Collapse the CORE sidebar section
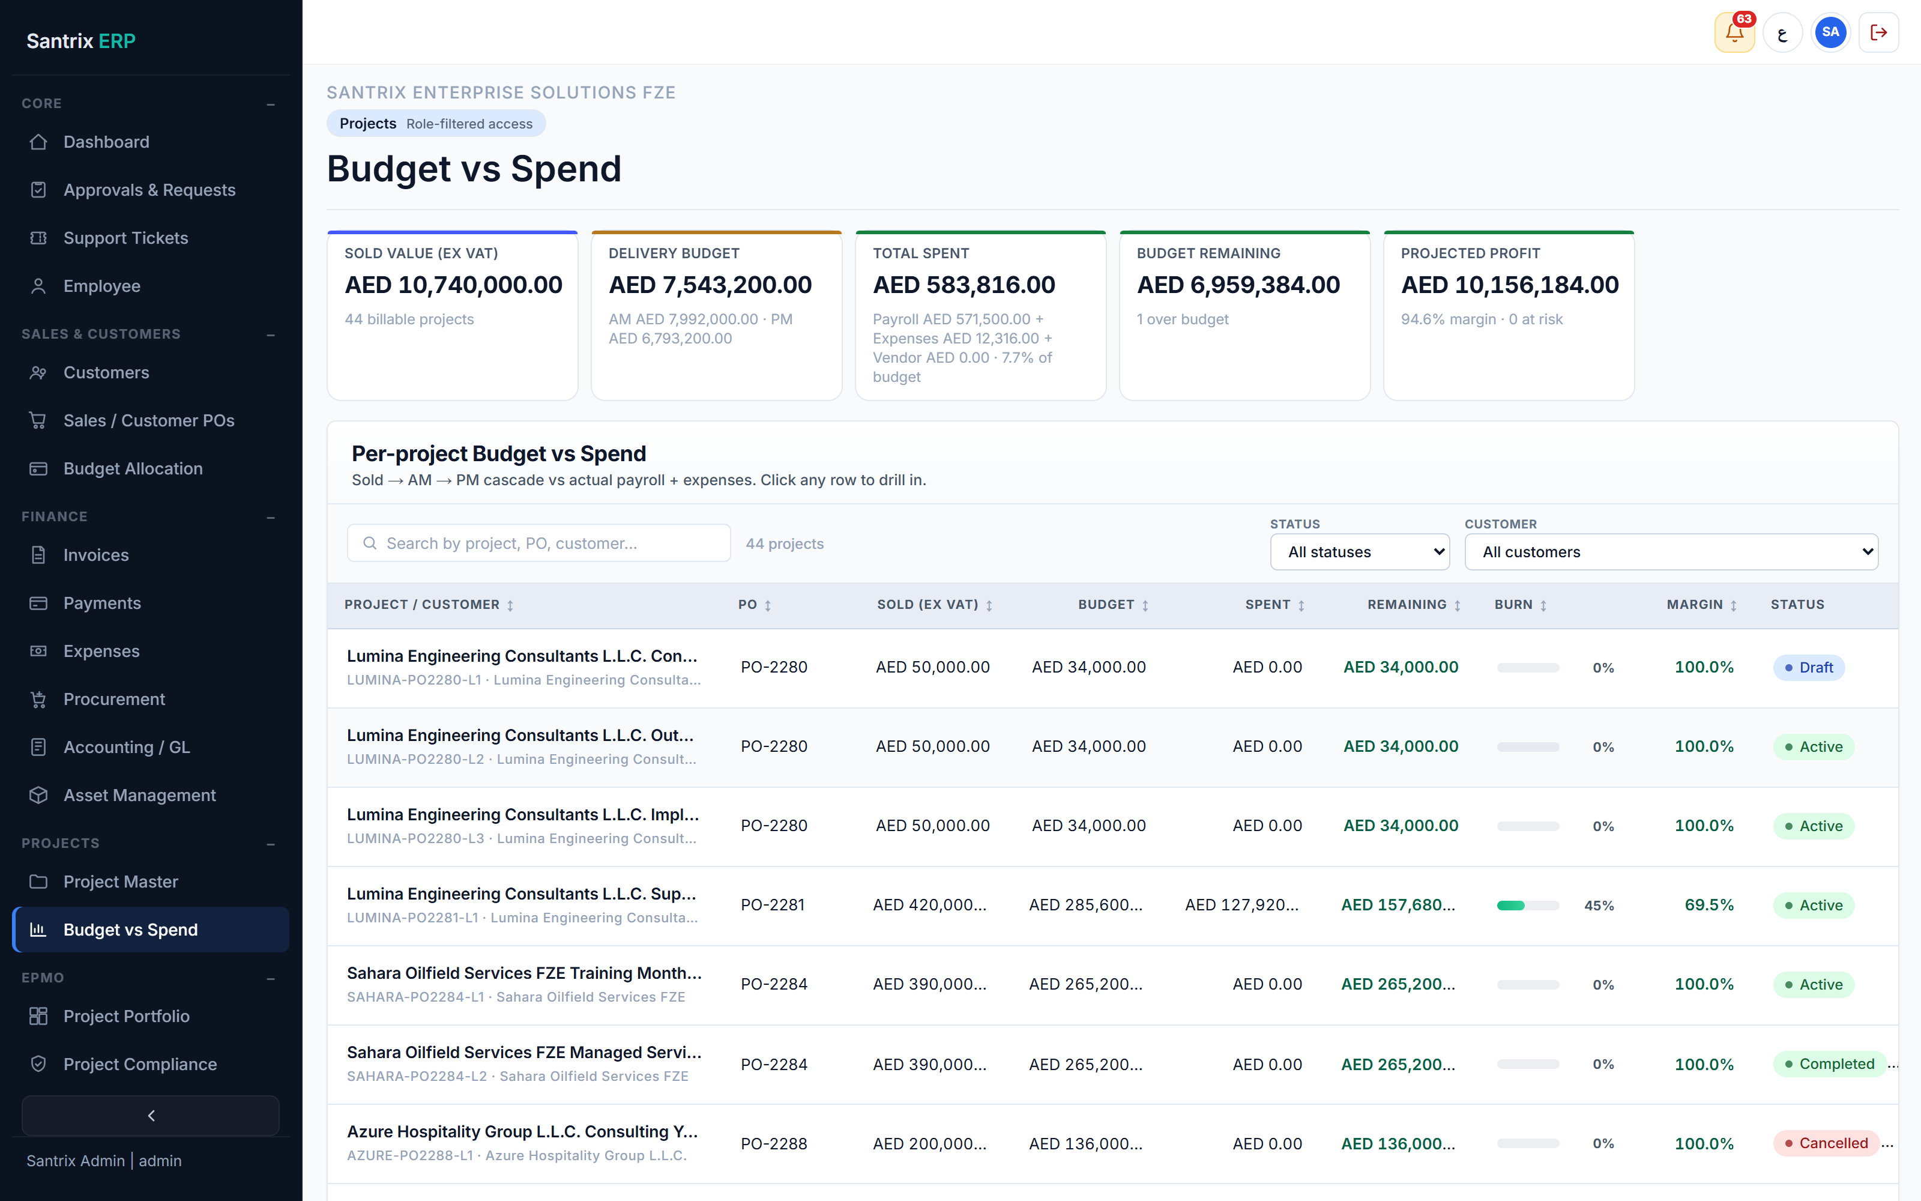The width and height of the screenshot is (1921, 1201). (271, 104)
